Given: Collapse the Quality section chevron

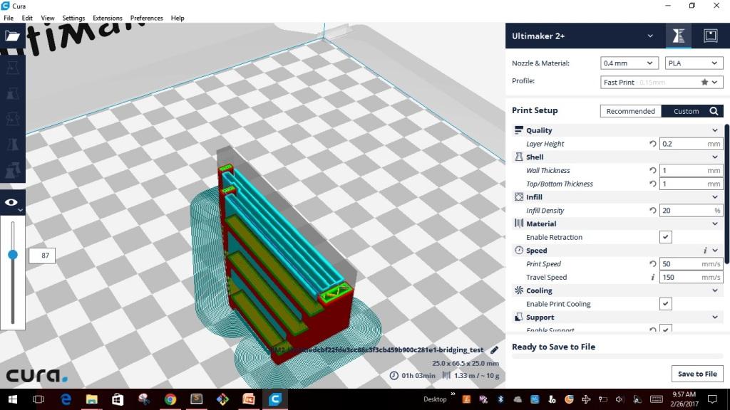Looking at the screenshot, I should click(714, 131).
